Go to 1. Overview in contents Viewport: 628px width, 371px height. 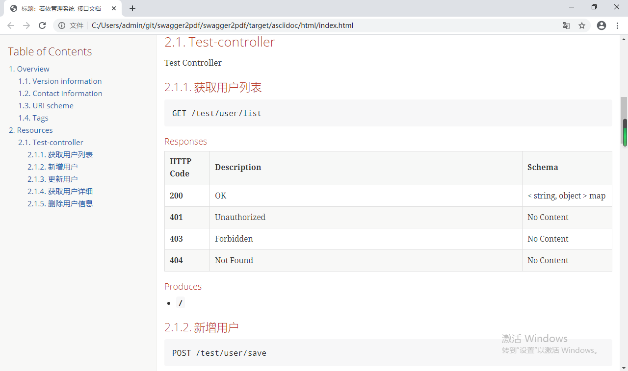[x=29, y=69]
